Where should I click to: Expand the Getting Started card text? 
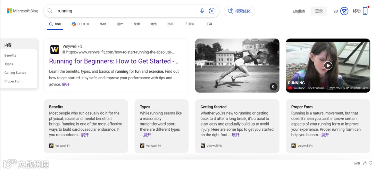[x=236, y=135]
